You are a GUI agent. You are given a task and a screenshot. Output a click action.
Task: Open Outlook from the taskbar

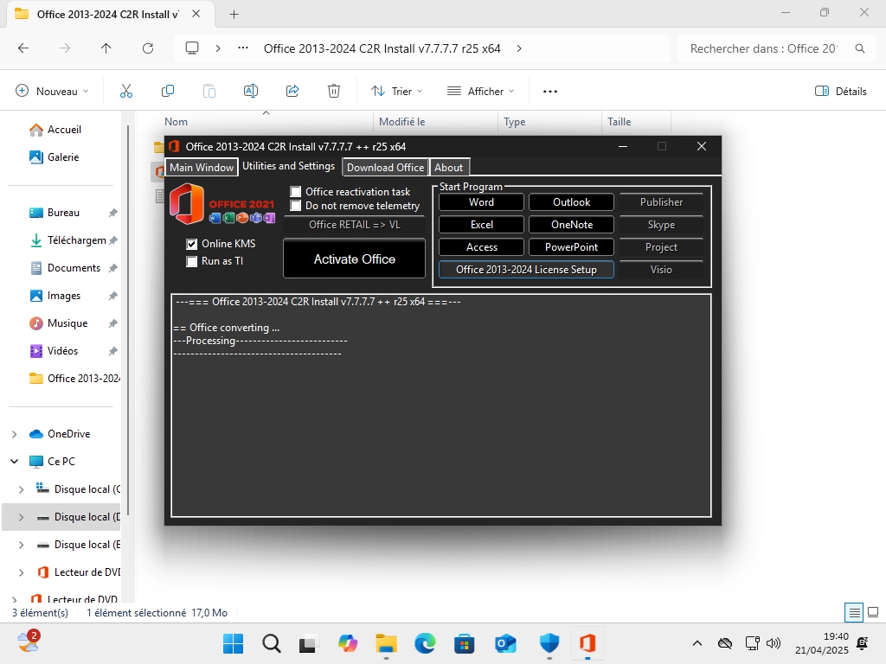(505, 643)
